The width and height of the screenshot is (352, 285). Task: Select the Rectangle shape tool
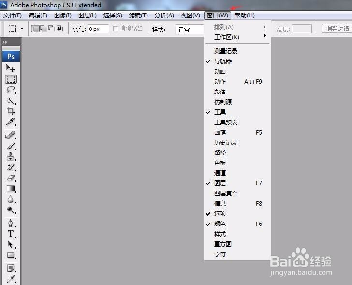(11, 255)
